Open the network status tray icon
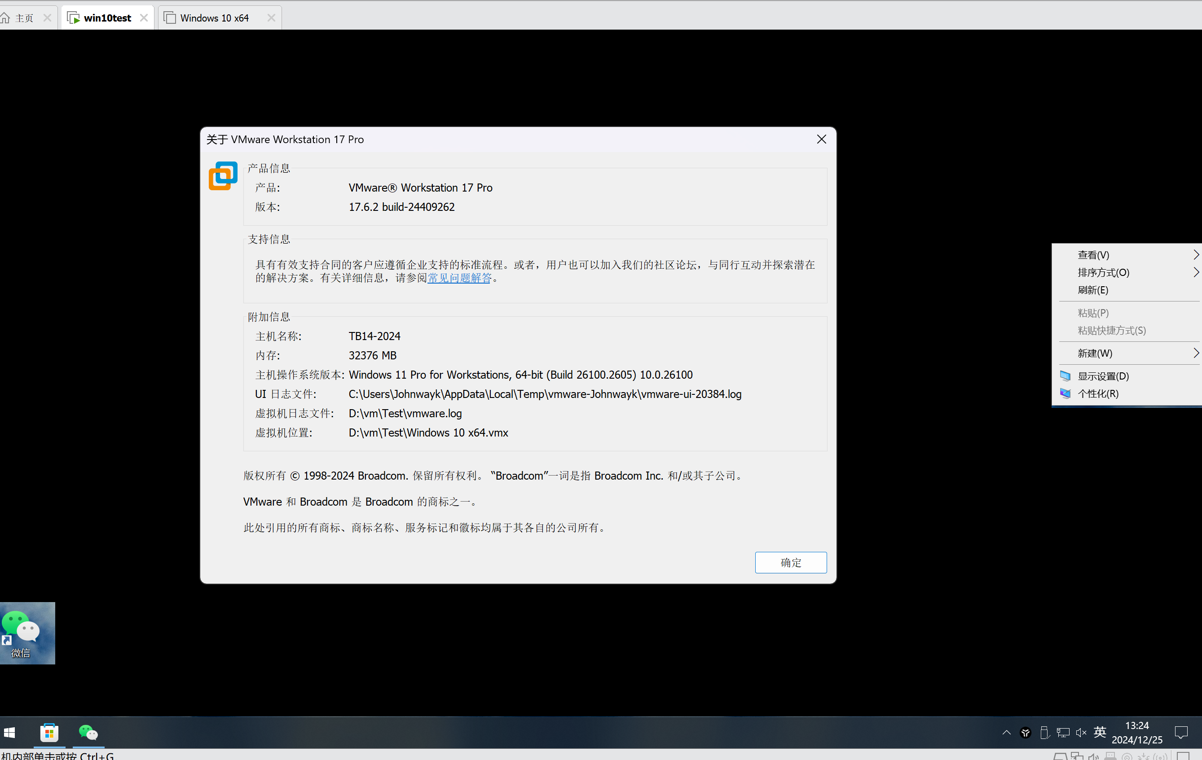 click(x=1063, y=732)
